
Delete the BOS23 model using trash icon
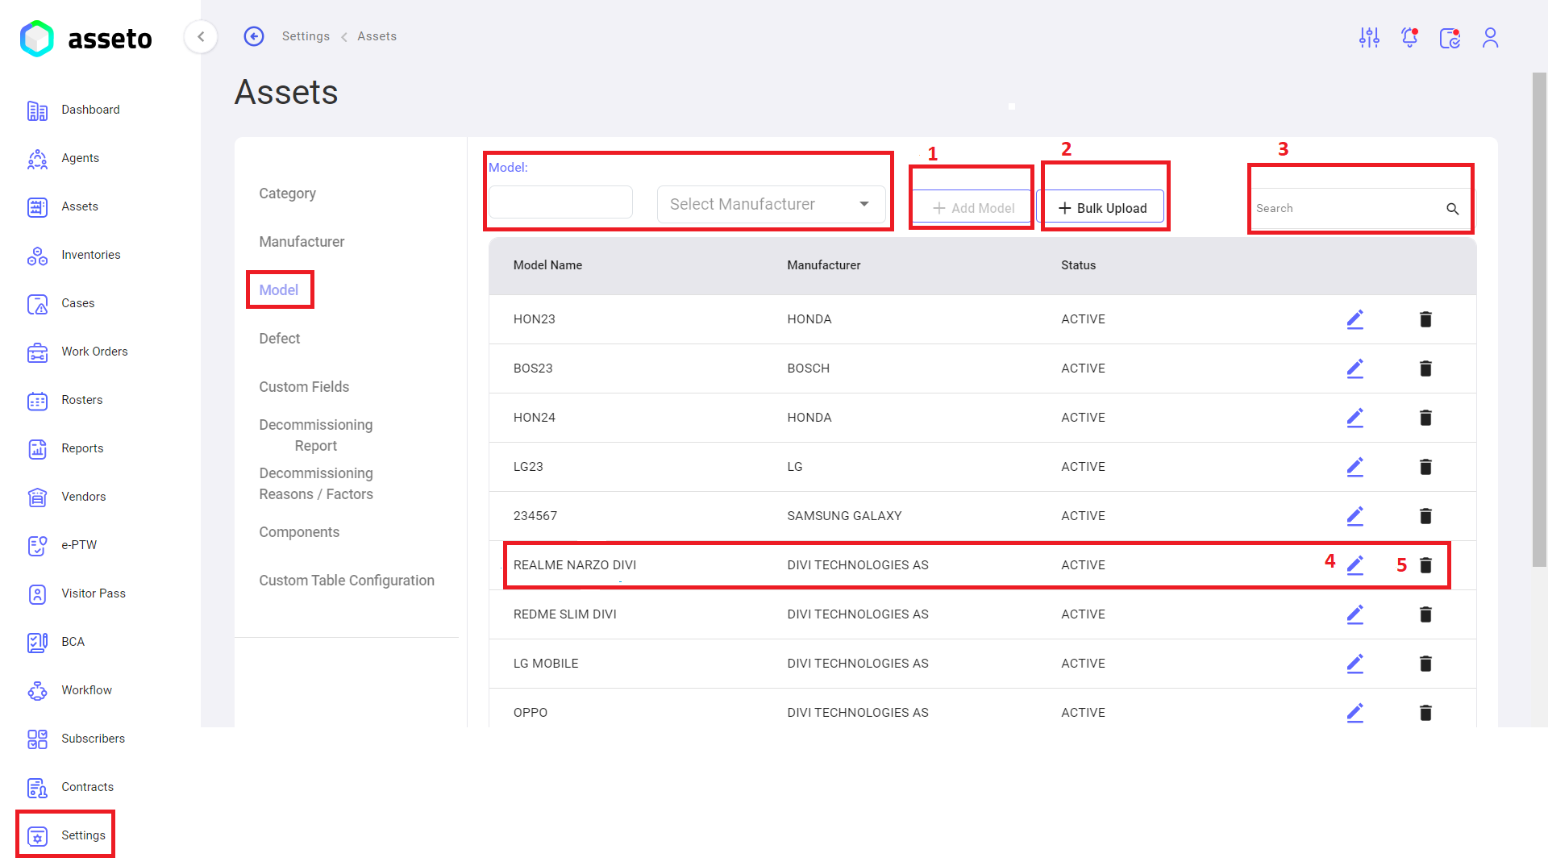click(x=1425, y=368)
